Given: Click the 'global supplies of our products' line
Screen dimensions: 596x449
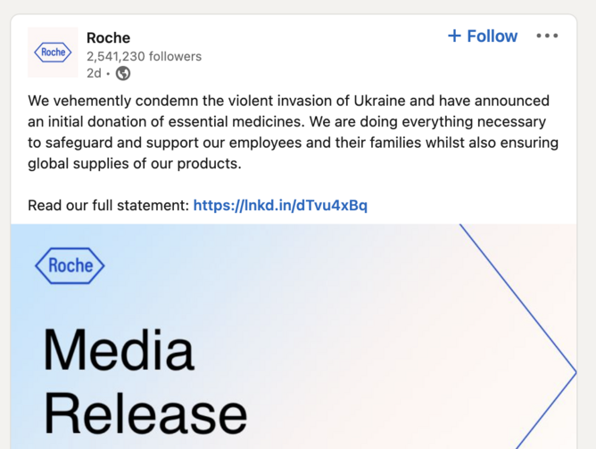Looking at the screenshot, I should pyautogui.click(x=135, y=164).
